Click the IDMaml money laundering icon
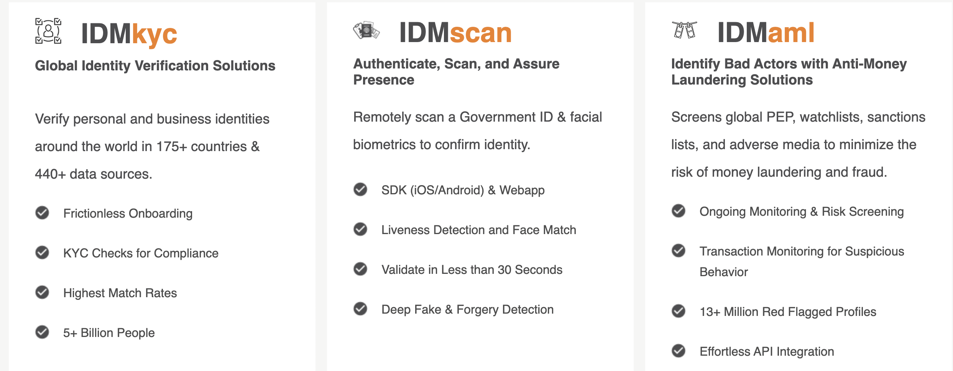 [x=685, y=30]
